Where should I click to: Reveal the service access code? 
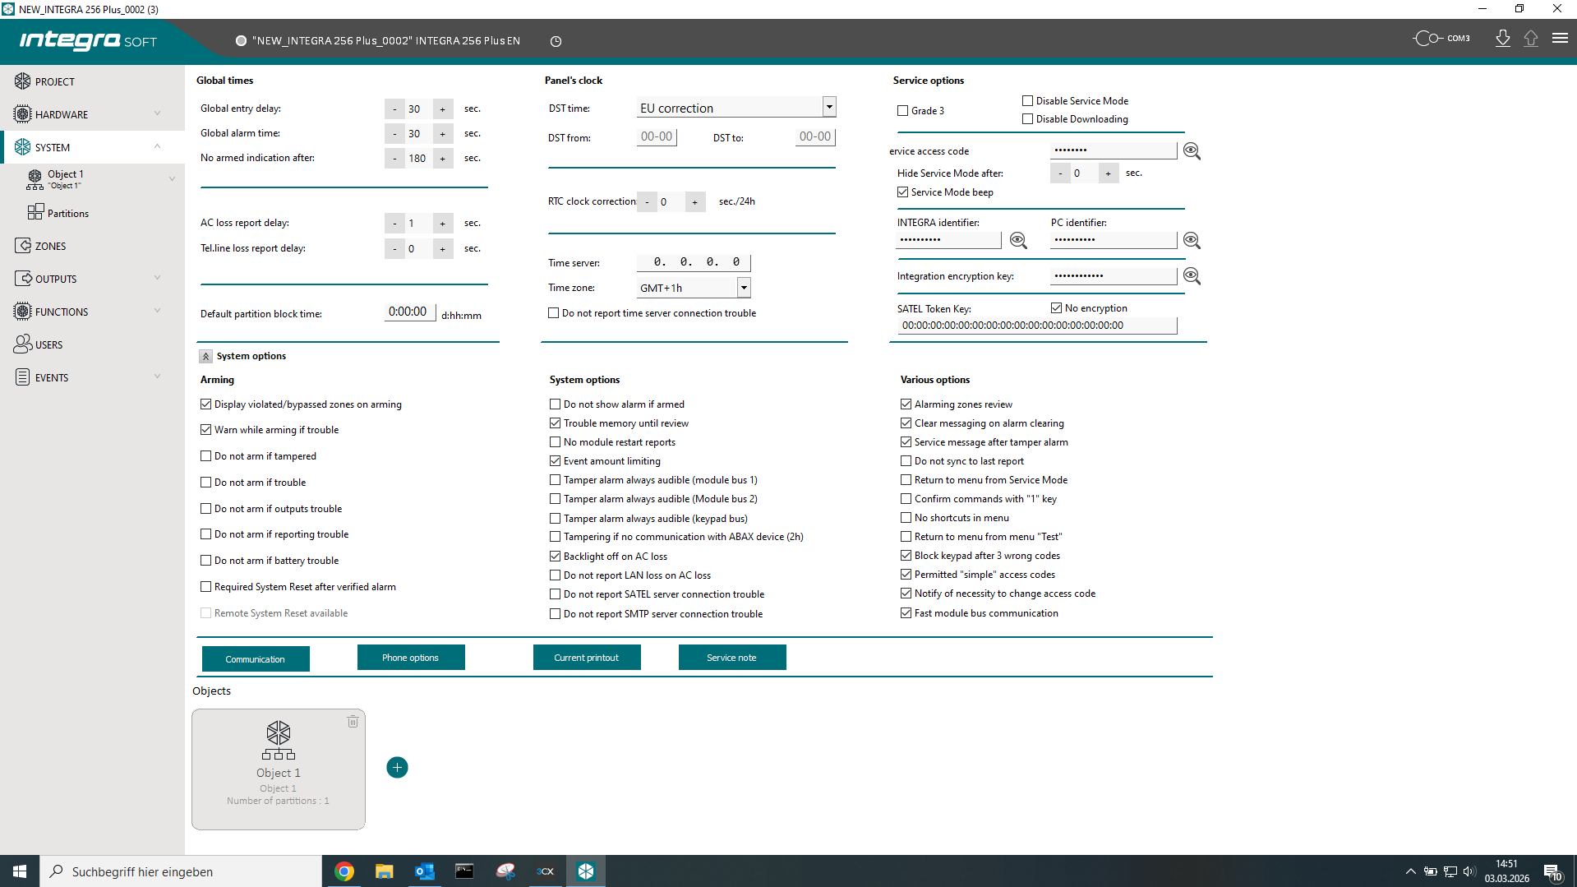pos(1191,151)
